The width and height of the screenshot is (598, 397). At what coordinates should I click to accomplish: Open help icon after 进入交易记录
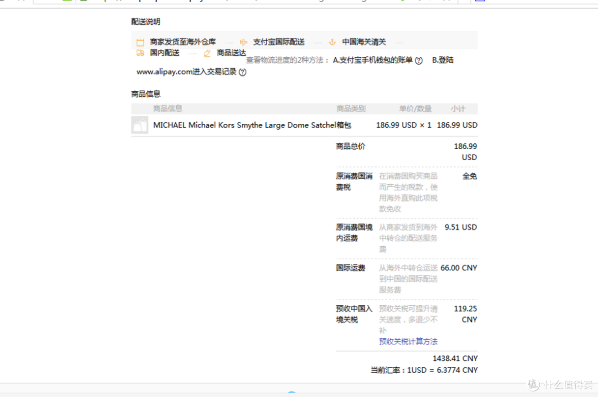[243, 72]
